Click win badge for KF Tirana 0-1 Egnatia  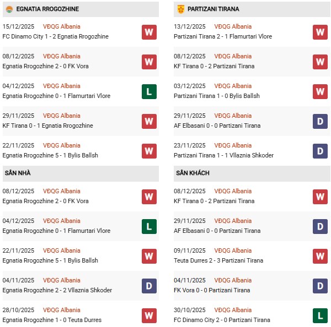tap(149, 121)
